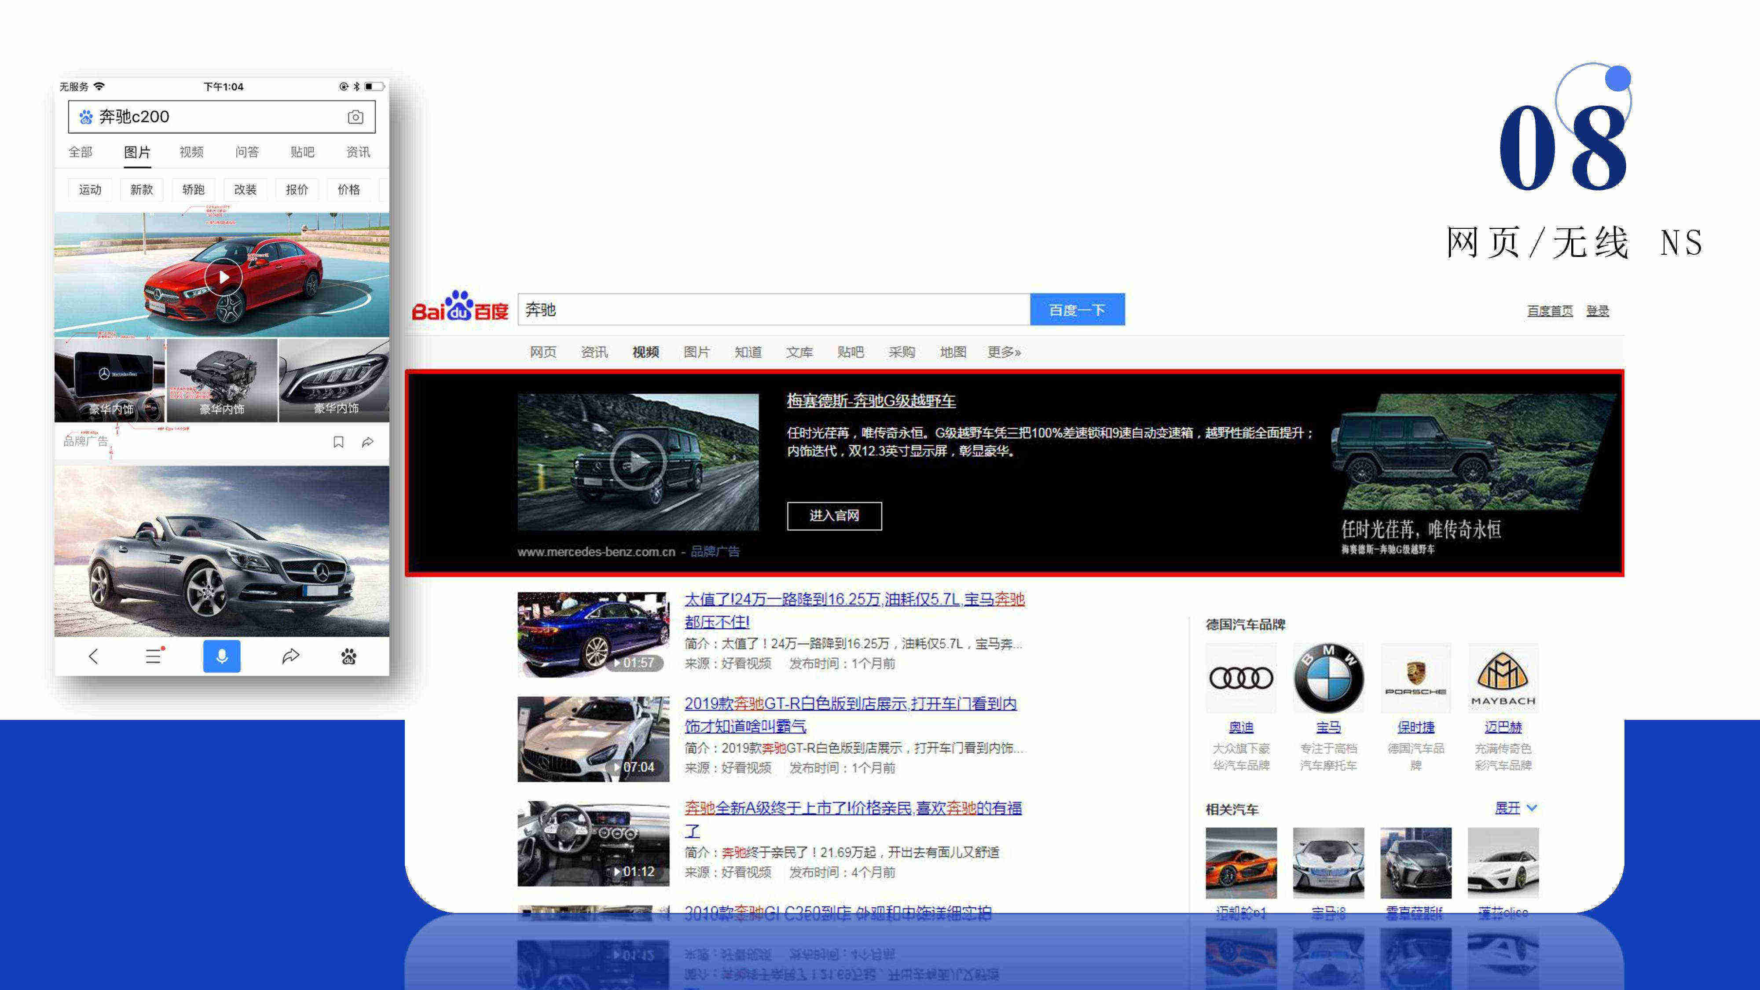Click the 进入官网 button in the ad
This screenshot has width=1760, height=990.
click(x=834, y=516)
